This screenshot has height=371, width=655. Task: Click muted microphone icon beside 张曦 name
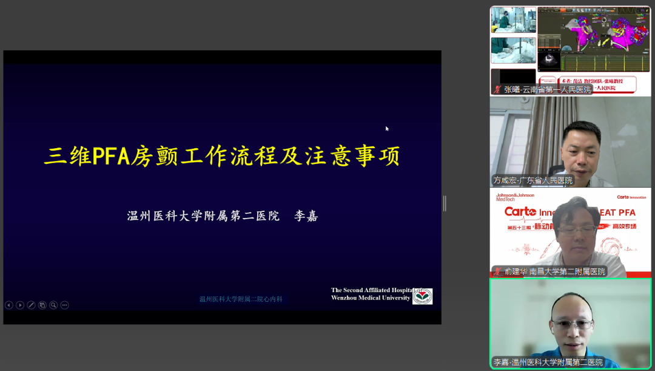pyautogui.click(x=497, y=89)
